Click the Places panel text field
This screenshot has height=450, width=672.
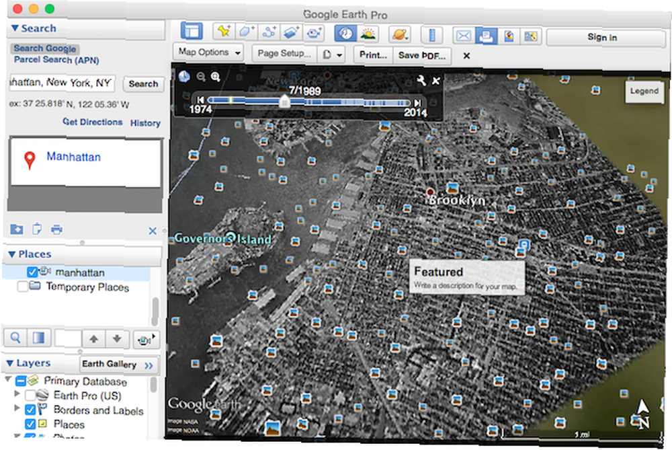pos(68,338)
